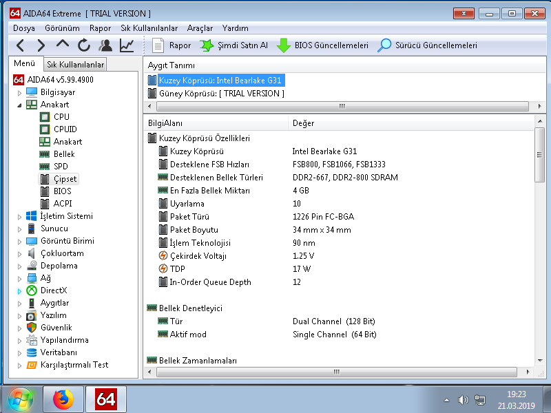Open the user profile icon in toolbar
Viewport: 551px width, 413px height.
(x=105, y=45)
